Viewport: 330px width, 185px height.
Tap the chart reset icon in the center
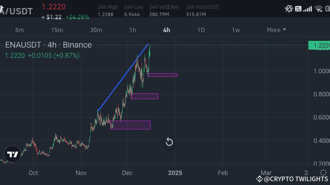click(169, 142)
